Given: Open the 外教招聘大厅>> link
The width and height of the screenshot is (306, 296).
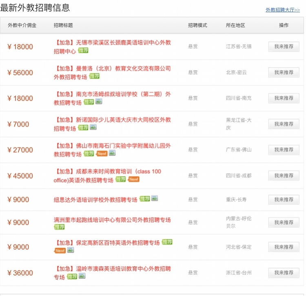Looking at the screenshot, I should tap(282, 10).
